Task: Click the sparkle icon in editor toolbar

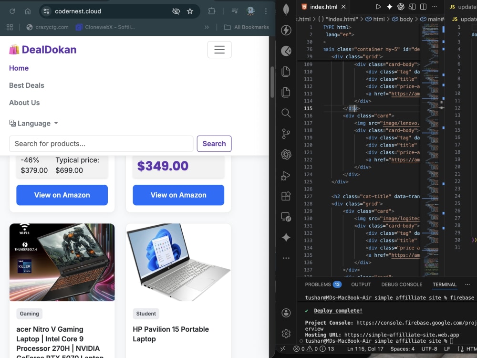Action: coord(389,7)
